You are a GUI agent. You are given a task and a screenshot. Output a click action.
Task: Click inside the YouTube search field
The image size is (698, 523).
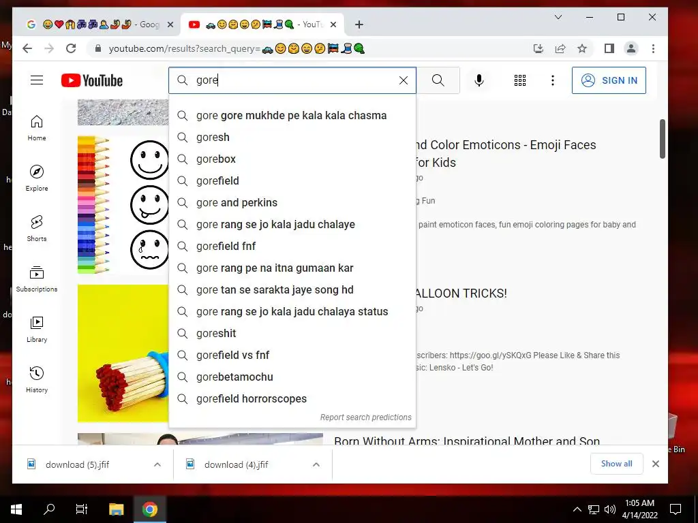click(294, 80)
